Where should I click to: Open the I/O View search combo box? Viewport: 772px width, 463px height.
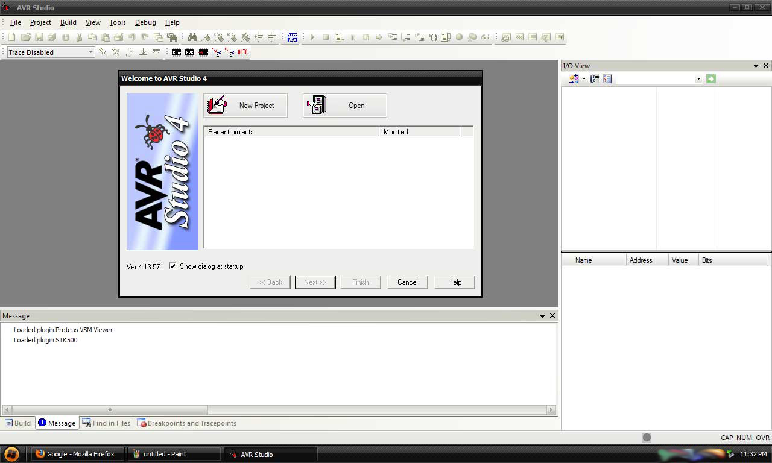coord(698,79)
